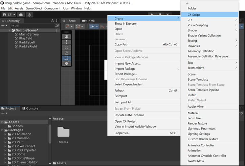The height and width of the screenshot is (166, 245).
Task: Click the Project panel plus button
Action: pos(3,113)
